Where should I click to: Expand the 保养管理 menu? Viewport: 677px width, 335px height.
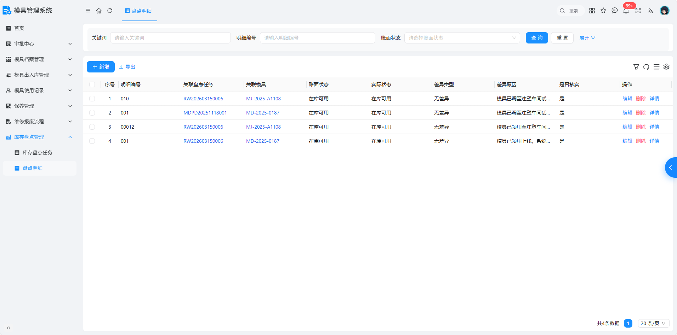pos(39,106)
